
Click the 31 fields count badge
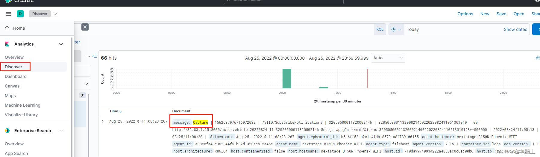point(83,95)
